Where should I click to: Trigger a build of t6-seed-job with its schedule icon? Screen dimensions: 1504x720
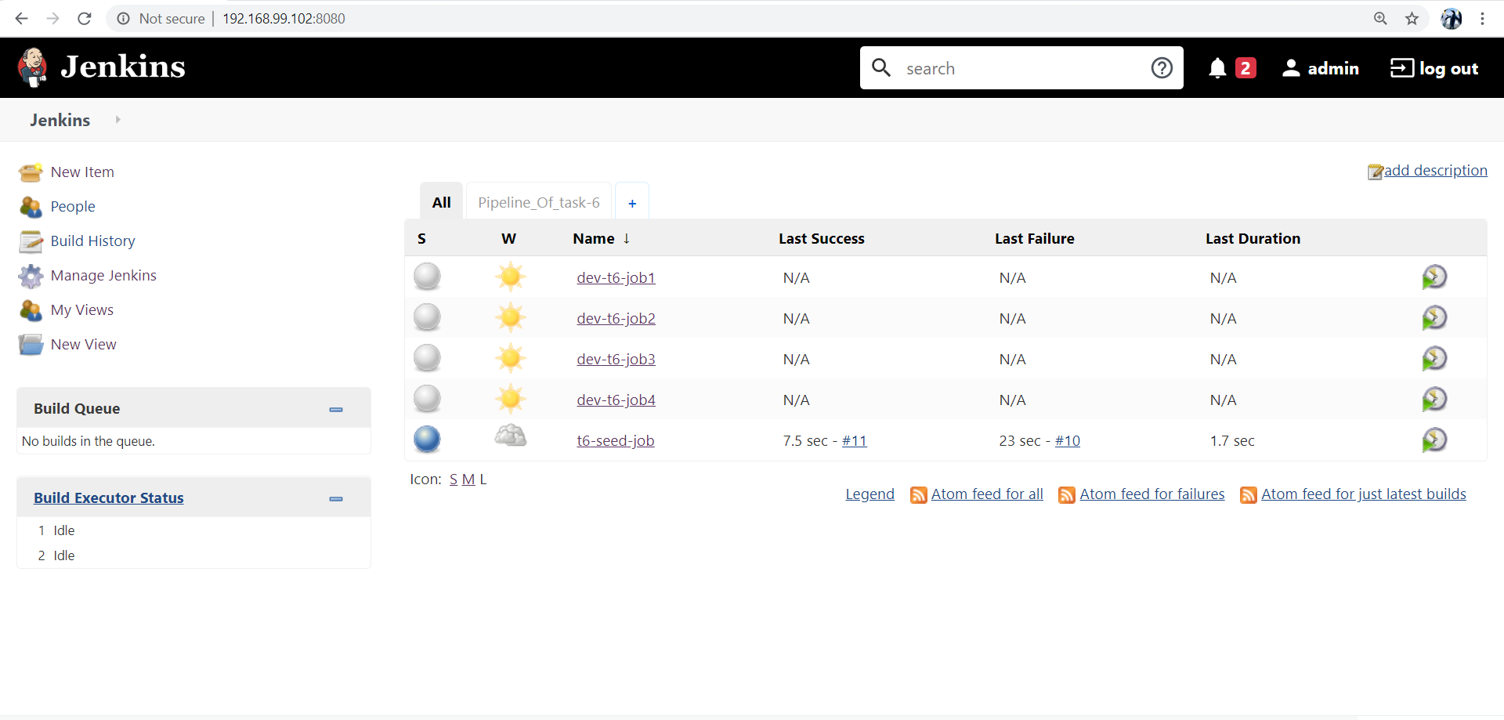[x=1435, y=440]
